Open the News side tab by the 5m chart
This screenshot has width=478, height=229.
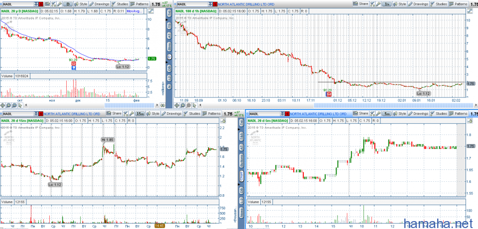[x=241, y=212]
